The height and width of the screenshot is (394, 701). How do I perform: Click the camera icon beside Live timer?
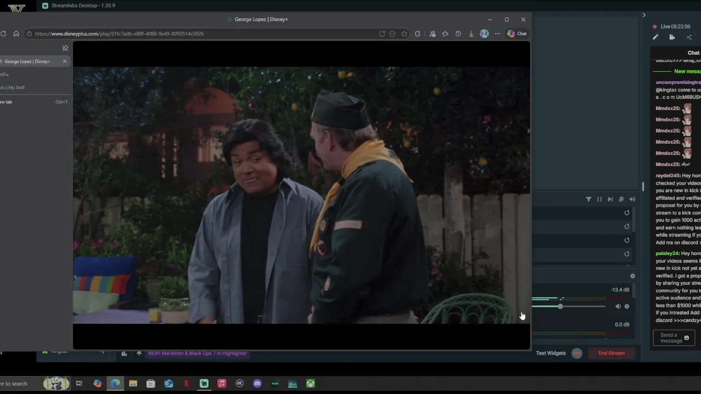[x=672, y=37]
